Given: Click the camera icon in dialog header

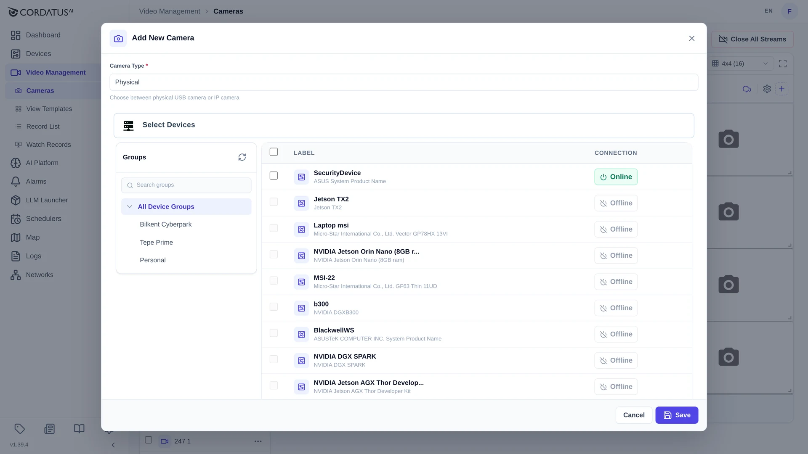Looking at the screenshot, I should tap(118, 38).
